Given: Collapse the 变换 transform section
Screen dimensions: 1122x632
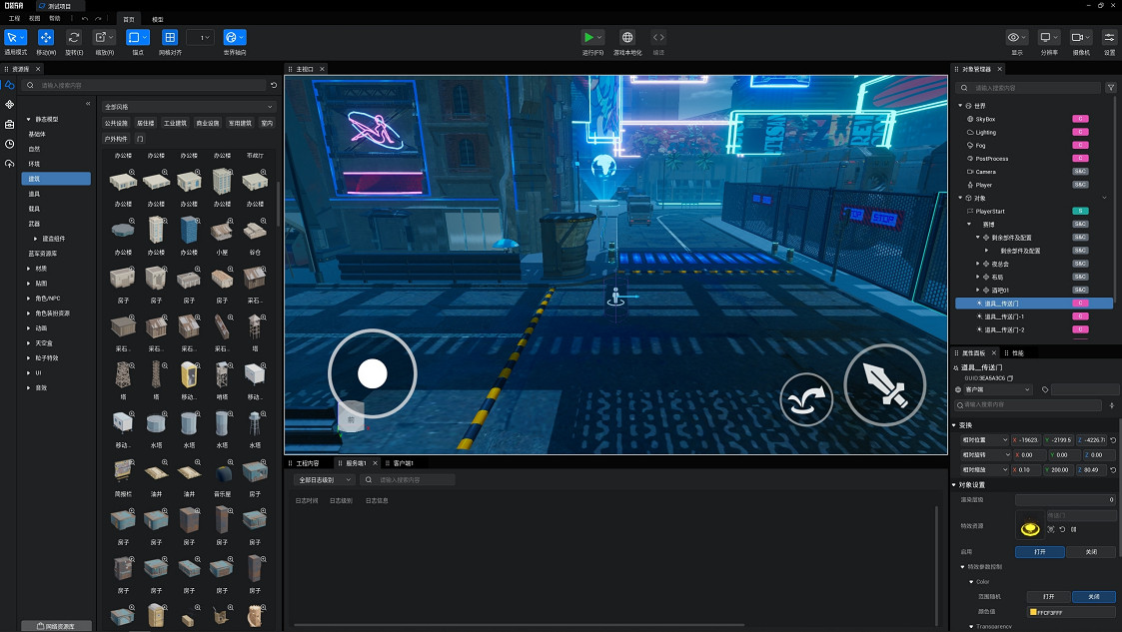Looking at the screenshot, I should (x=955, y=424).
